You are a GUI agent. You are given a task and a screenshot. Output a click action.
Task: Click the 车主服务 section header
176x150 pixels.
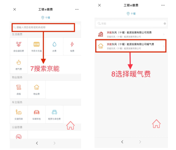coord(17,102)
